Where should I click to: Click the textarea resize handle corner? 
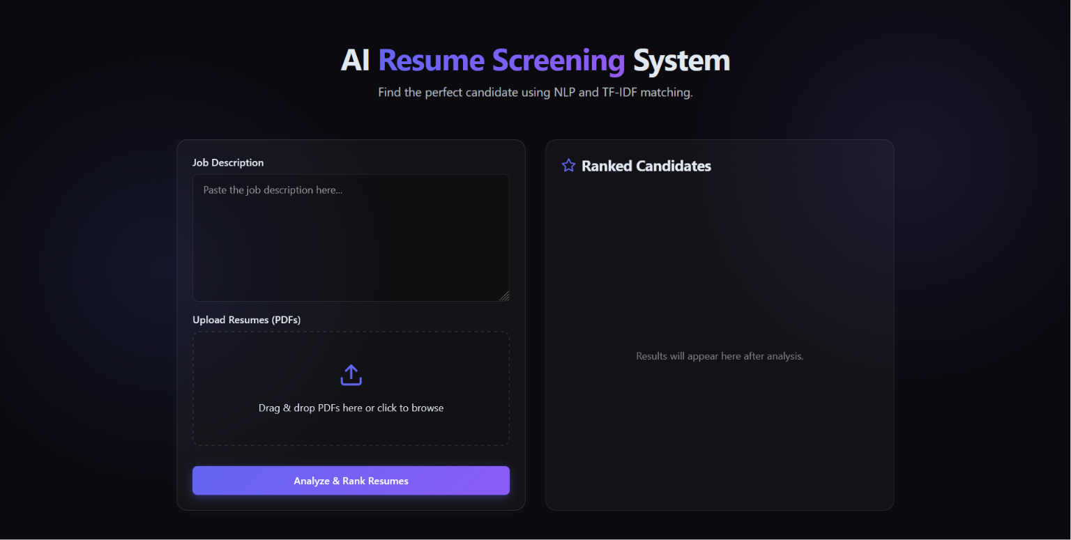[x=504, y=296]
